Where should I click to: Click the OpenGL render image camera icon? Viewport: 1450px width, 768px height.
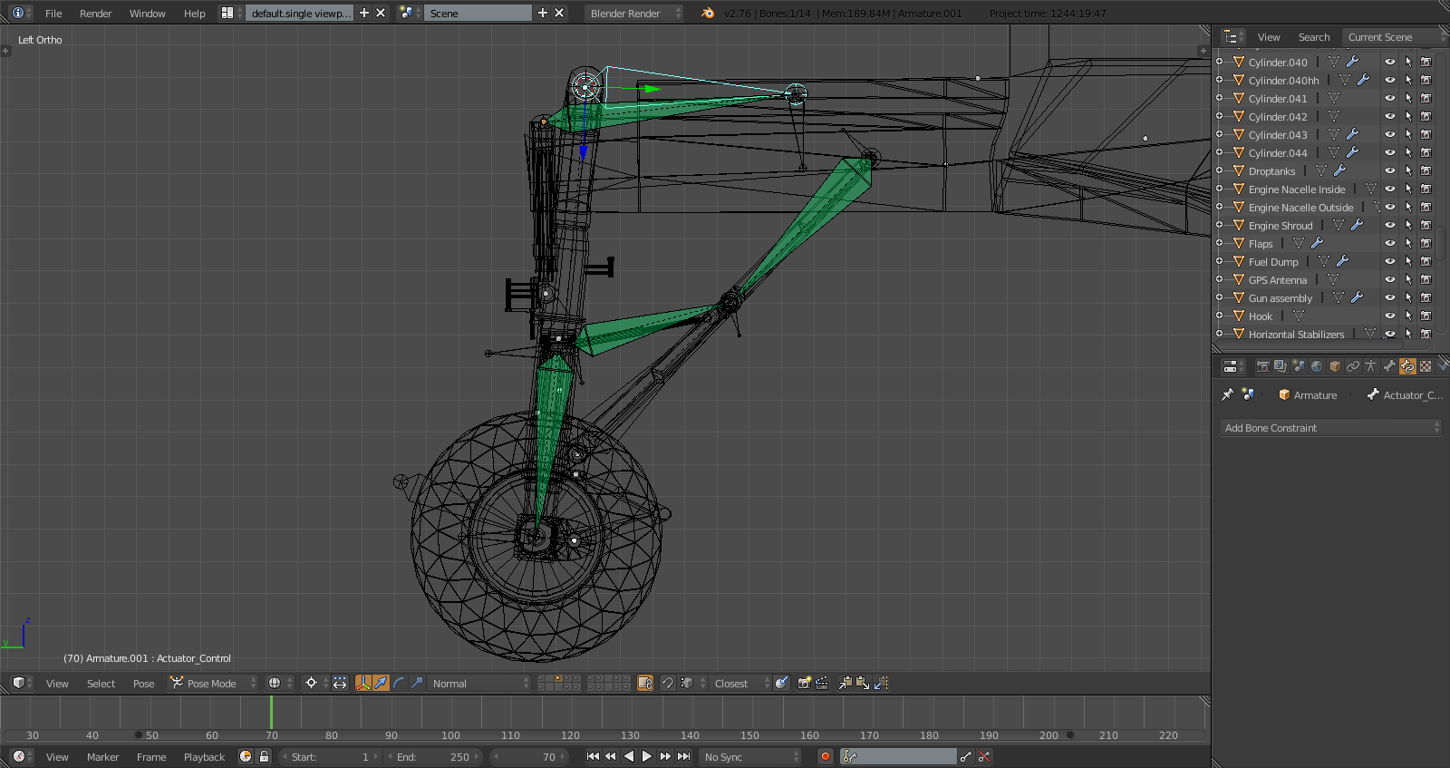(x=804, y=683)
